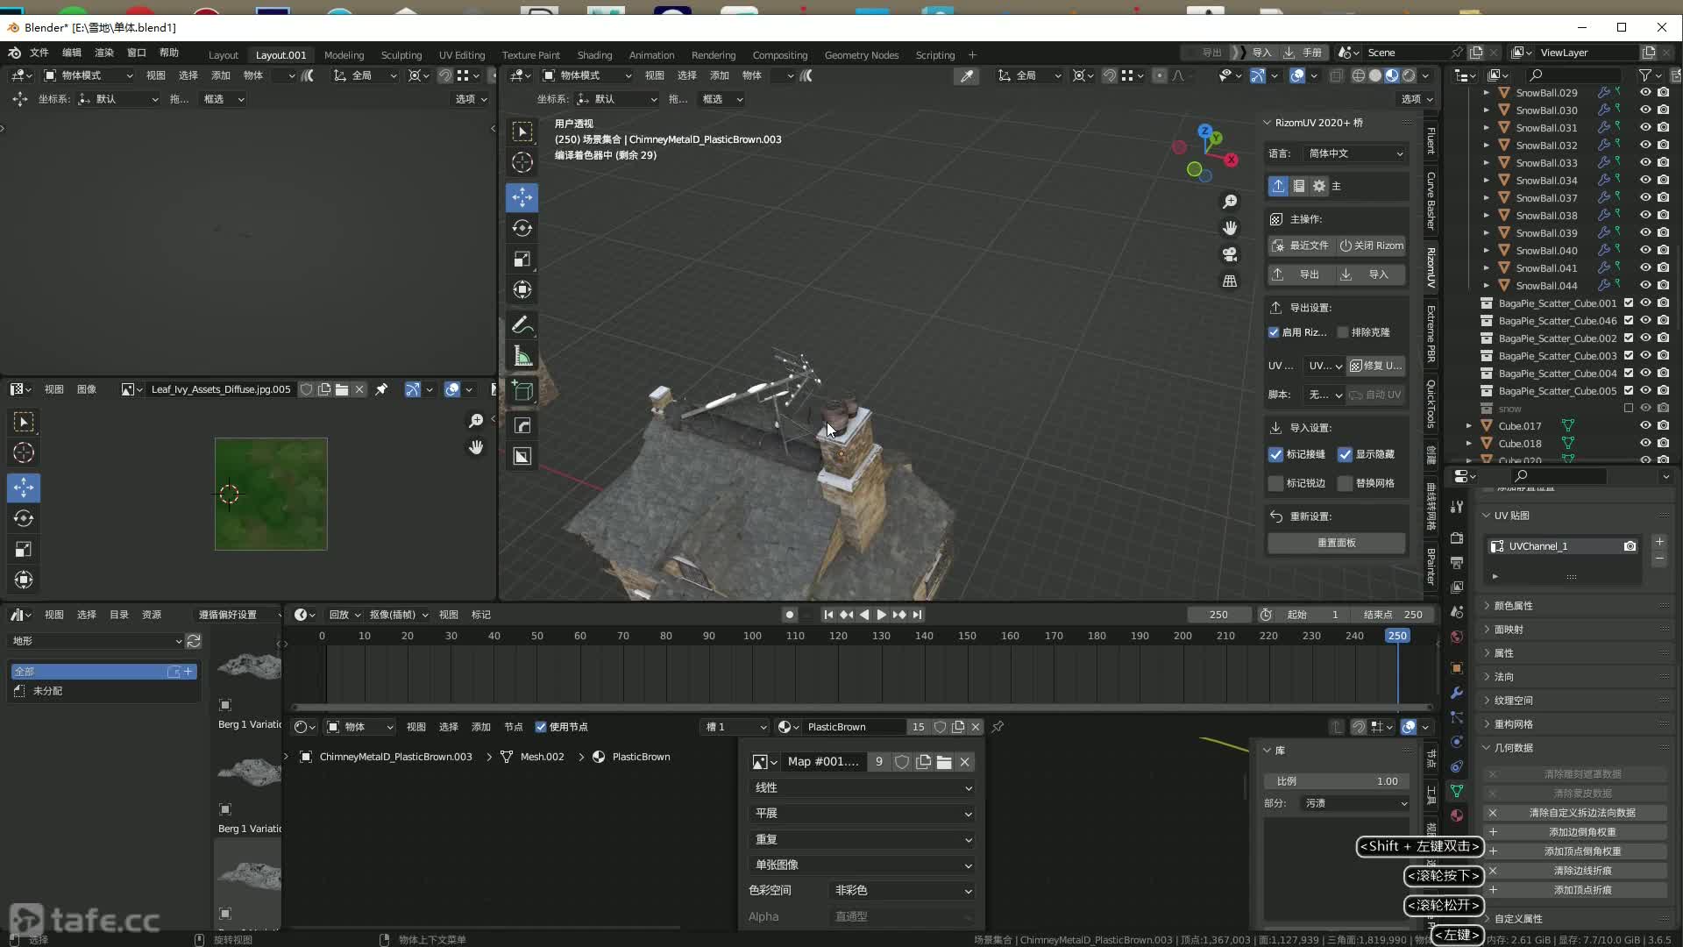Select the Transform tool in 3D viewport
Viewport: 1683px width, 947px height.
point(522,289)
